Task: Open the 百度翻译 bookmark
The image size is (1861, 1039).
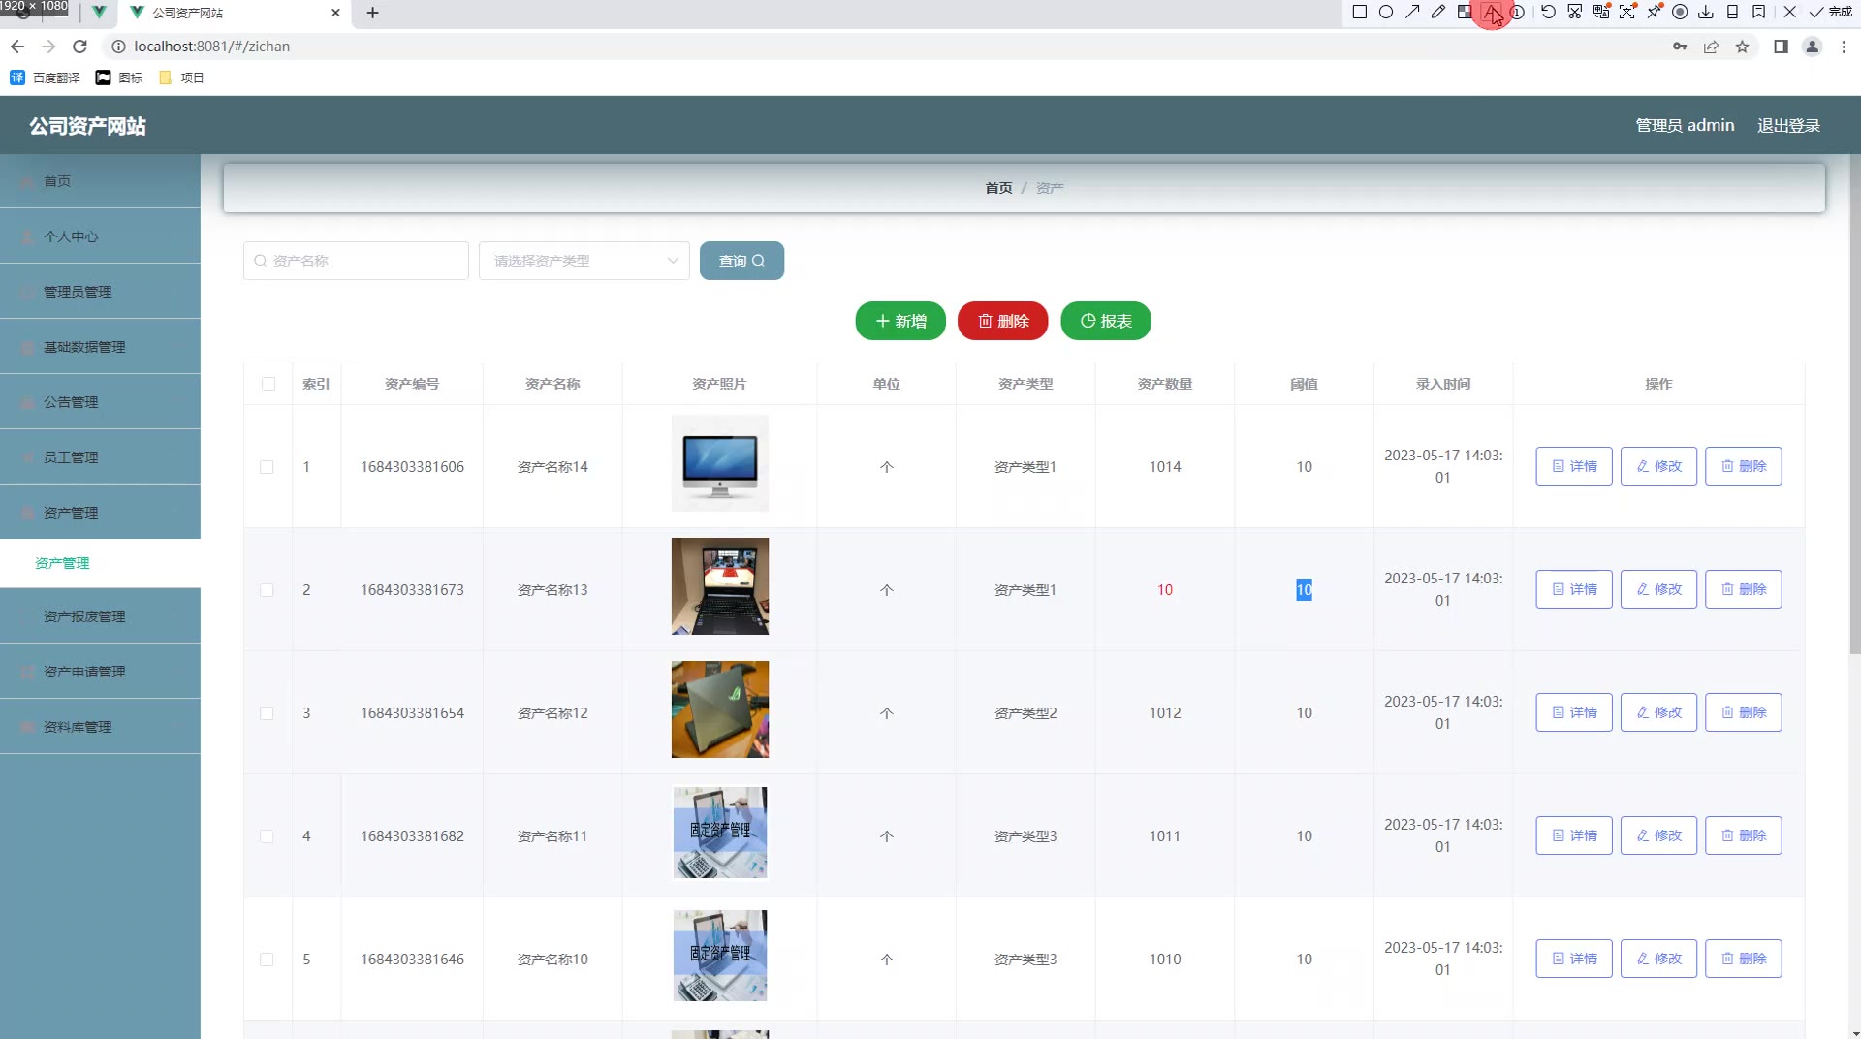Action: (x=45, y=78)
